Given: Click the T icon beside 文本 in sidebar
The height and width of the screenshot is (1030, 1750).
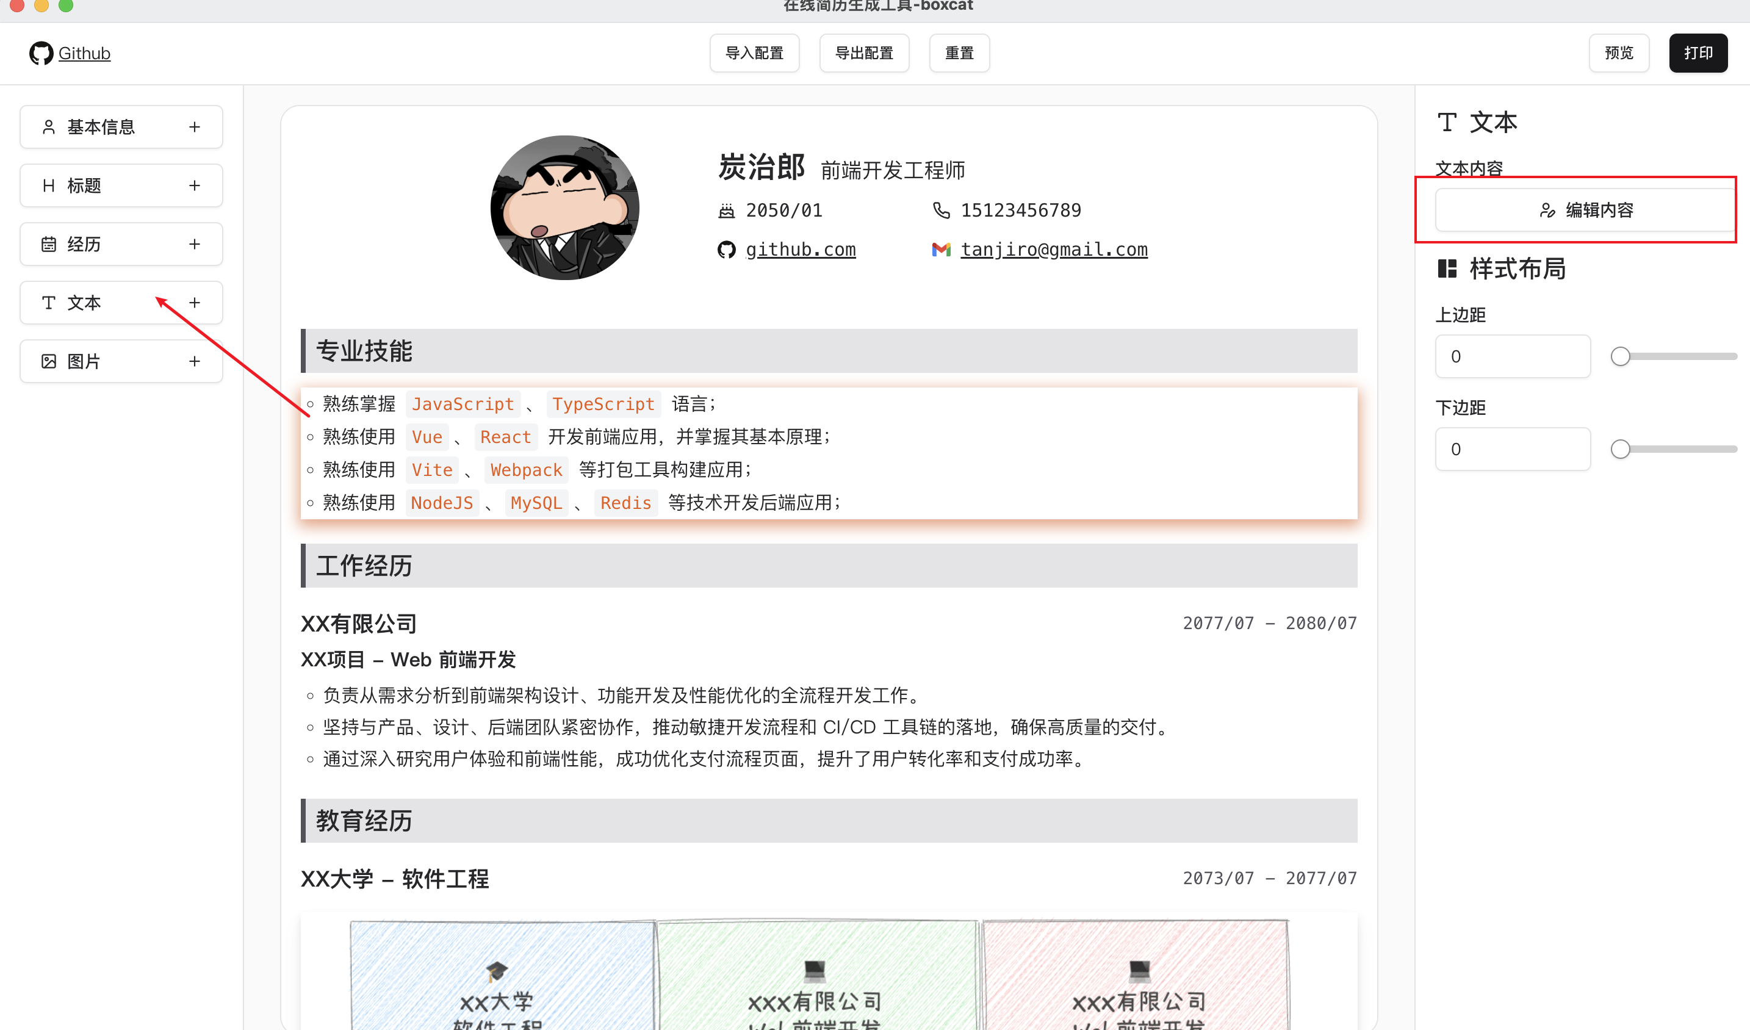Looking at the screenshot, I should click(49, 302).
